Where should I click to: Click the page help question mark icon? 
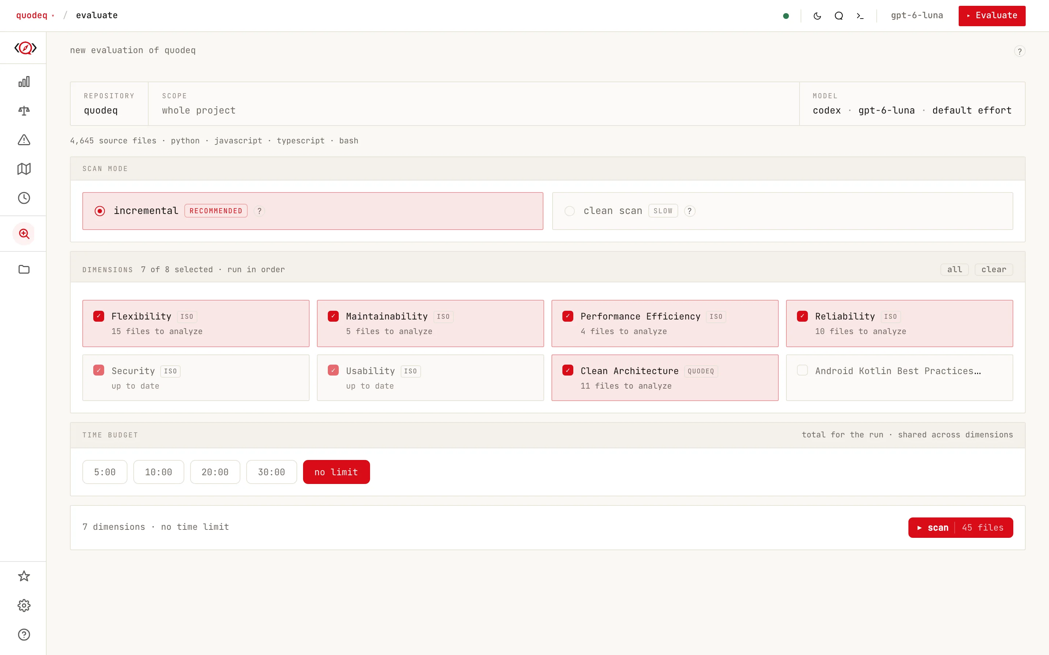pyautogui.click(x=1019, y=51)
